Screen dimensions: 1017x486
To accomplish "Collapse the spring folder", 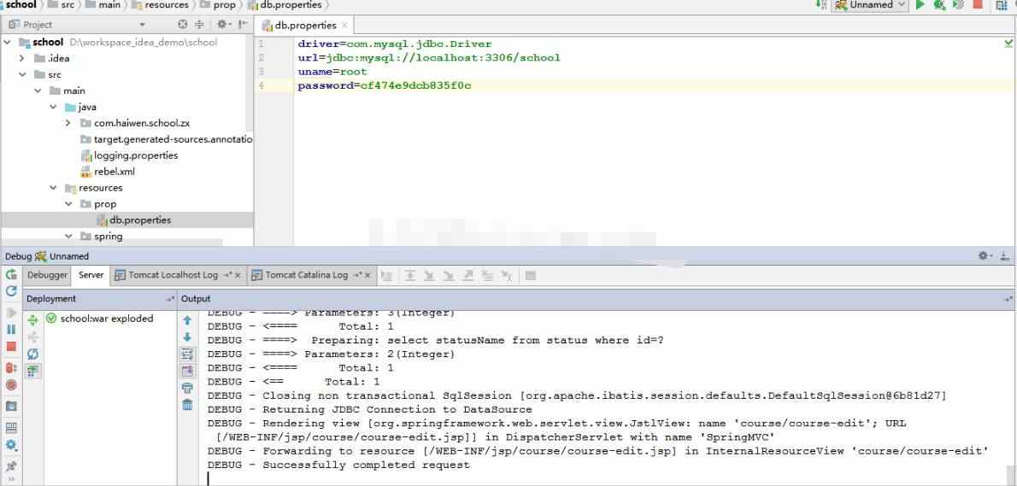I will (x=68, y=237).
